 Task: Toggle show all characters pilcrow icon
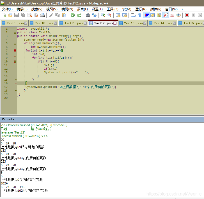pyautogui.click(x=139, y=15)
